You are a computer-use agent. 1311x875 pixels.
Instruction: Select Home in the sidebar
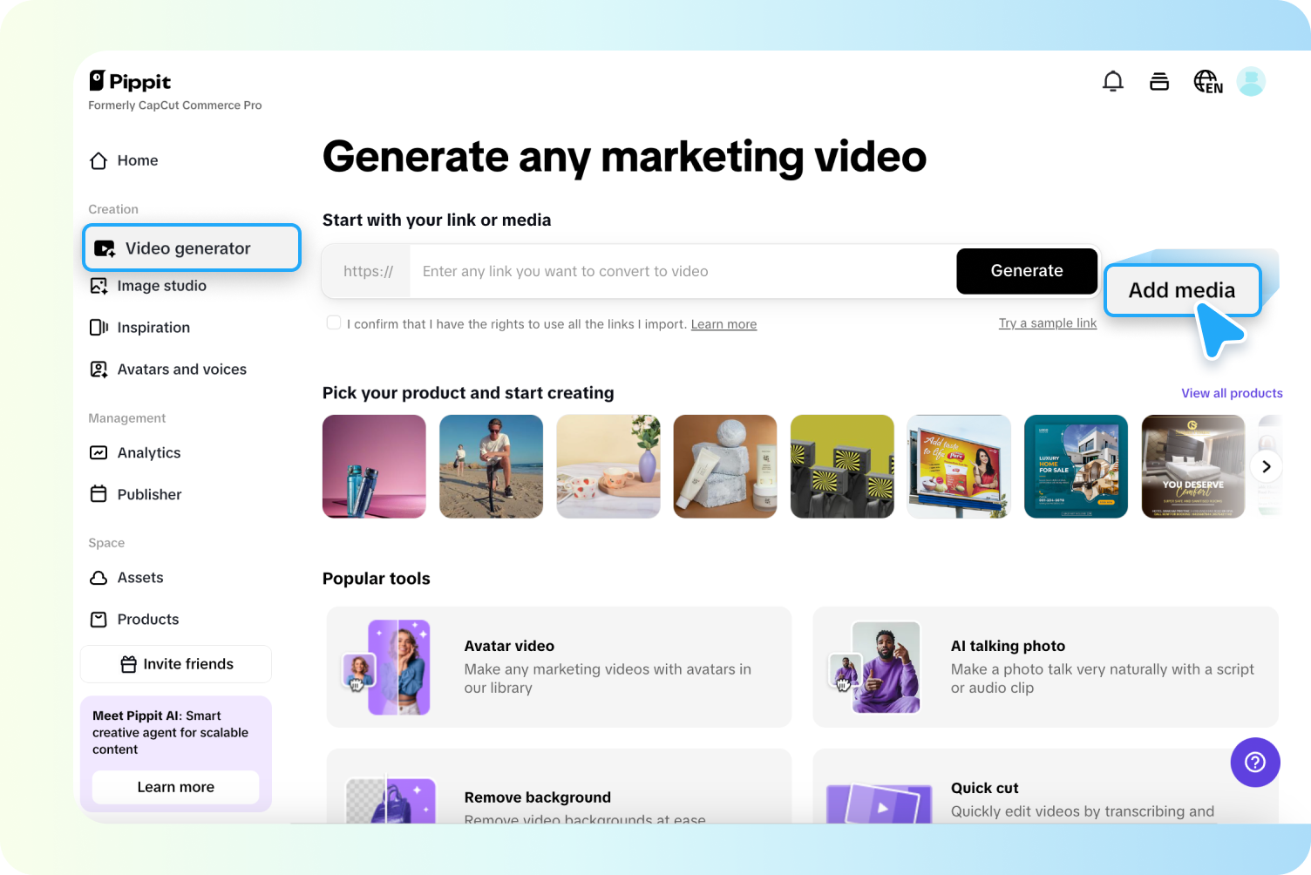137,160
